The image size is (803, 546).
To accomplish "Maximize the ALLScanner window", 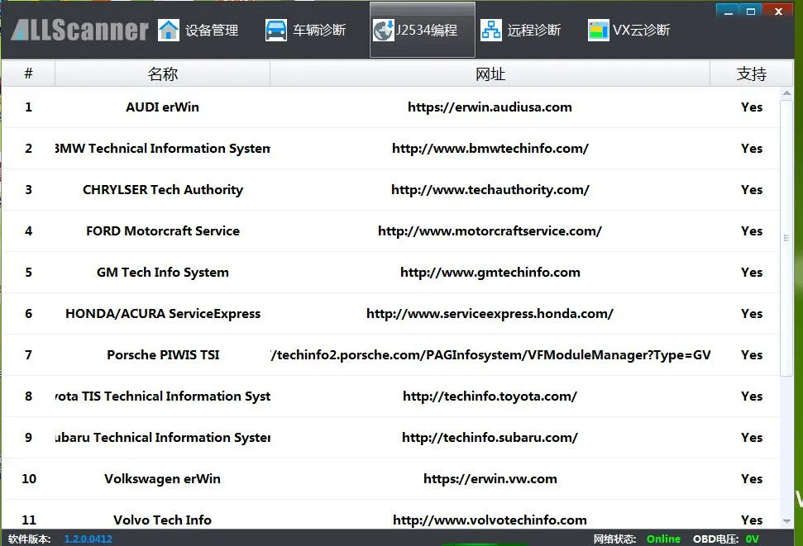I will pyautogui.click(x=751, y=11).
